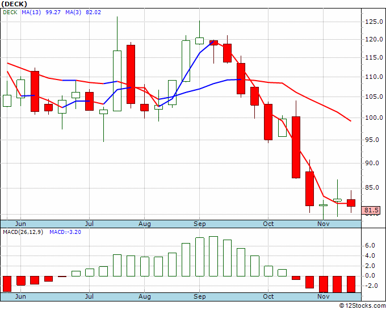Image resolution: width=386 pixels, height=310 pixels.
Task: Click the last red candle in November
Action: [x=351, y=203]
